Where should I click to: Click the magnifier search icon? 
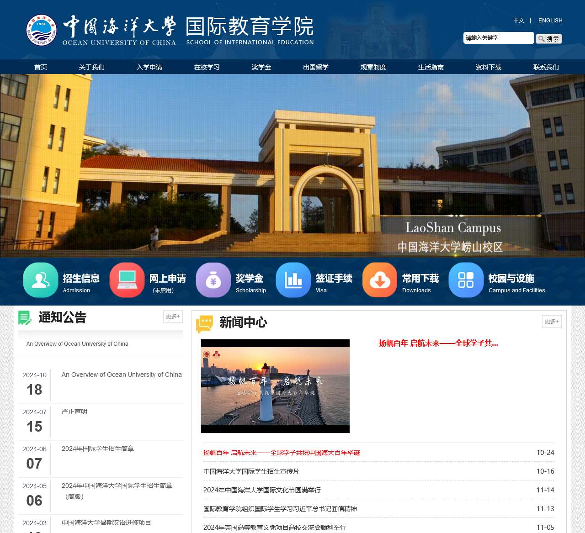tap(540, 38)
